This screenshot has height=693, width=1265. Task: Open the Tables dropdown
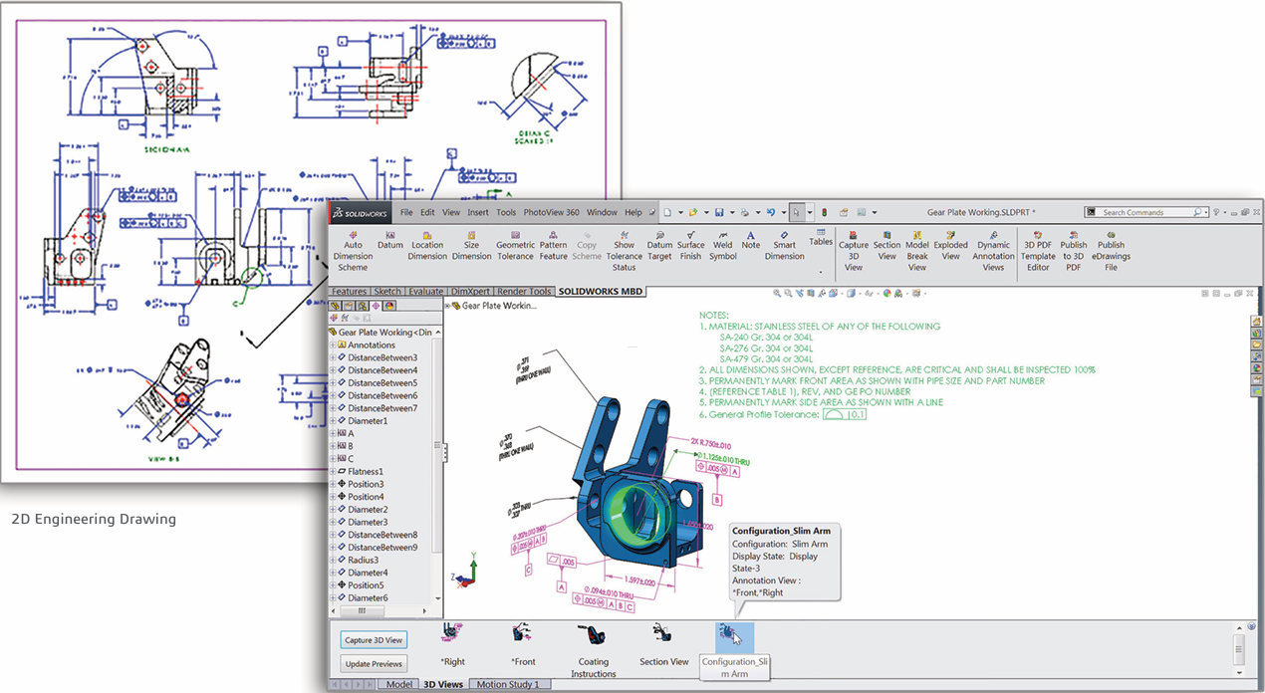coord(821,242)
